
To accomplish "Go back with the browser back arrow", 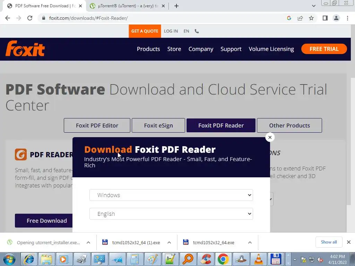I will tap(8, 18).
